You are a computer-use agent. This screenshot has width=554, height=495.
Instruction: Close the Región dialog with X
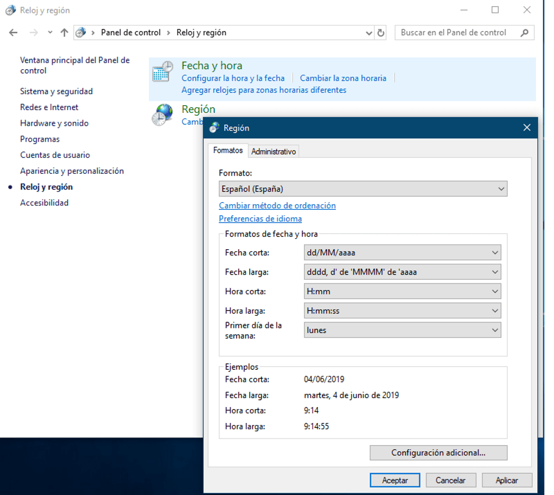(527, 128)
